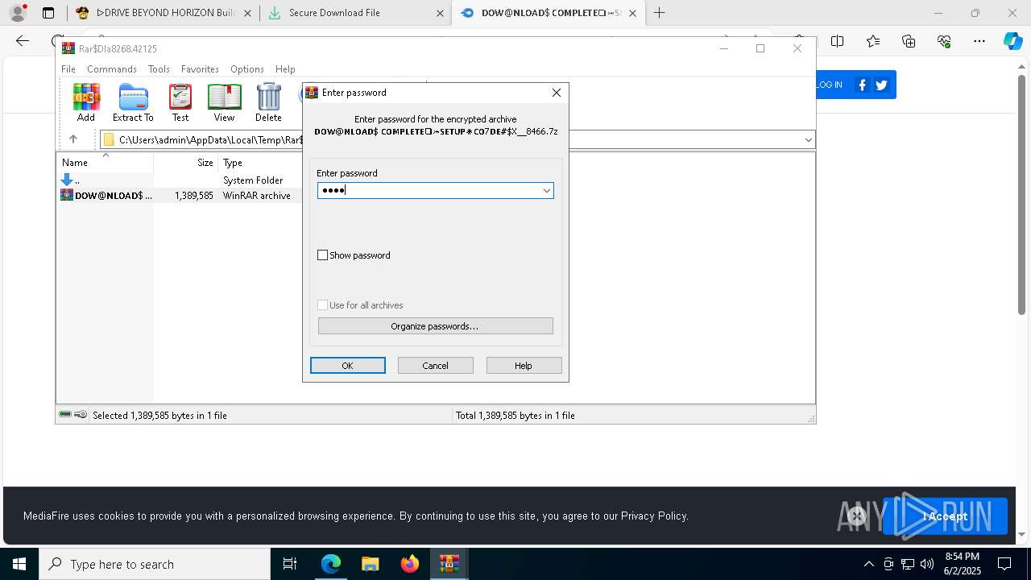Open the Edge tab actions button
1031x580 pixels.
coord(48,13)
